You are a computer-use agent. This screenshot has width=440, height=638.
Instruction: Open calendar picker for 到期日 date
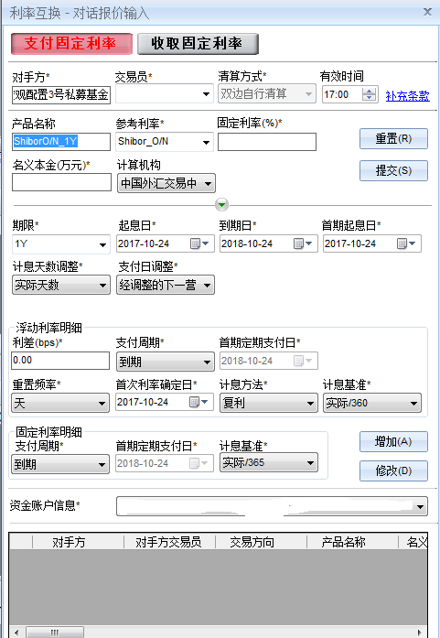tap(303, 243)
